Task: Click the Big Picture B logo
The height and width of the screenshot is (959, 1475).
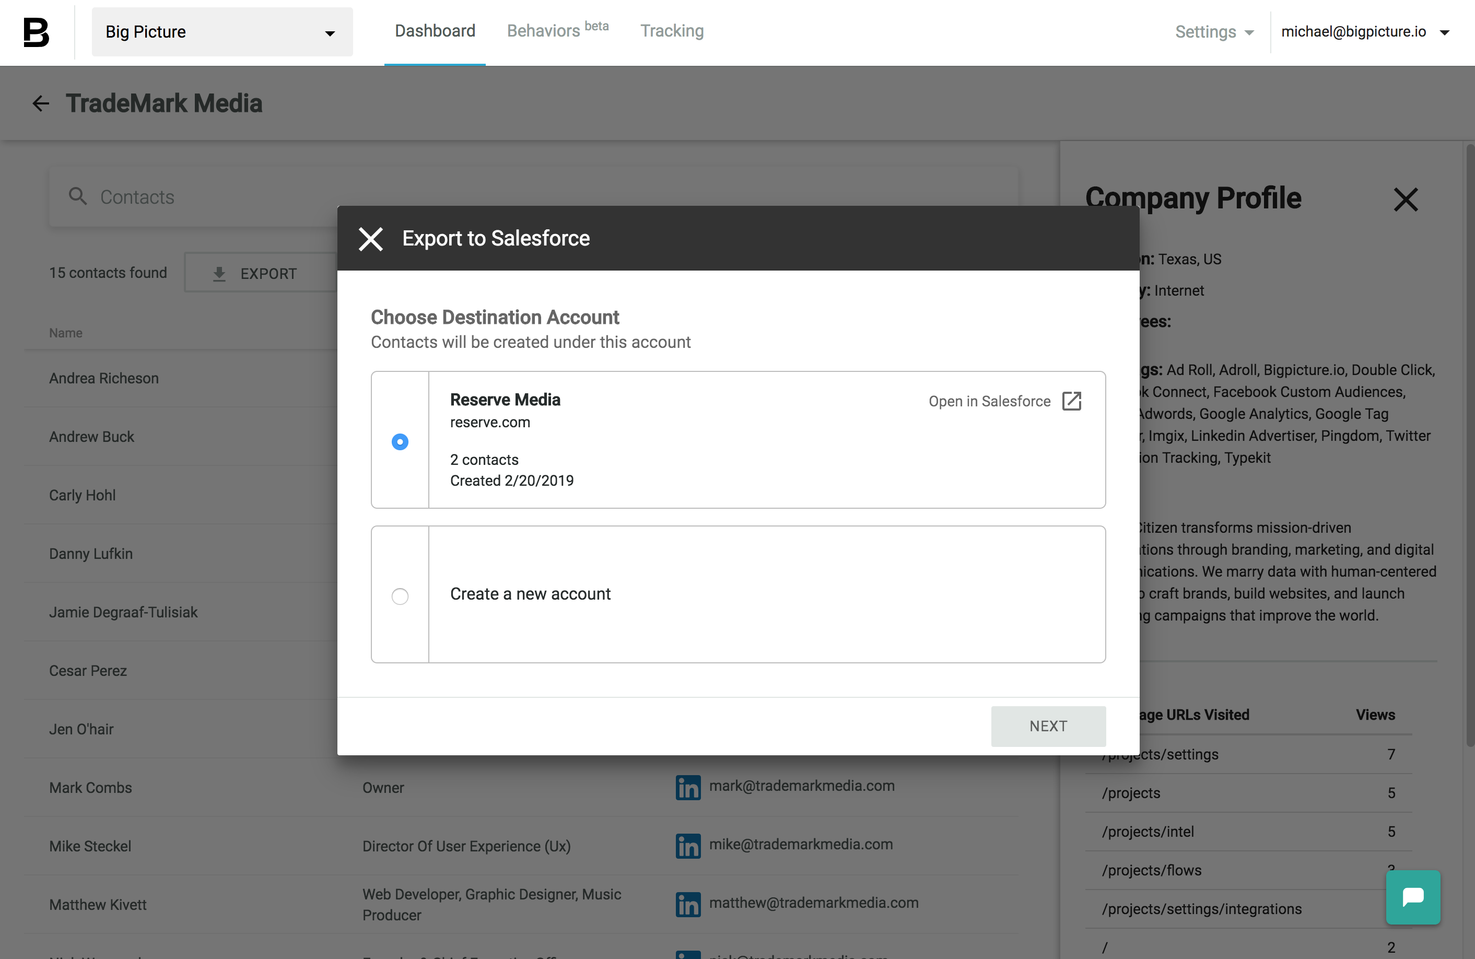Action: [36, 32]
